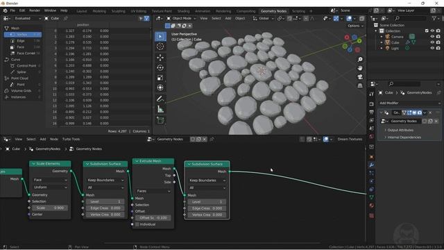Click the outliner filter funnel icon
The height and width of the screenshot is (250, 444).
click(434, 18)
